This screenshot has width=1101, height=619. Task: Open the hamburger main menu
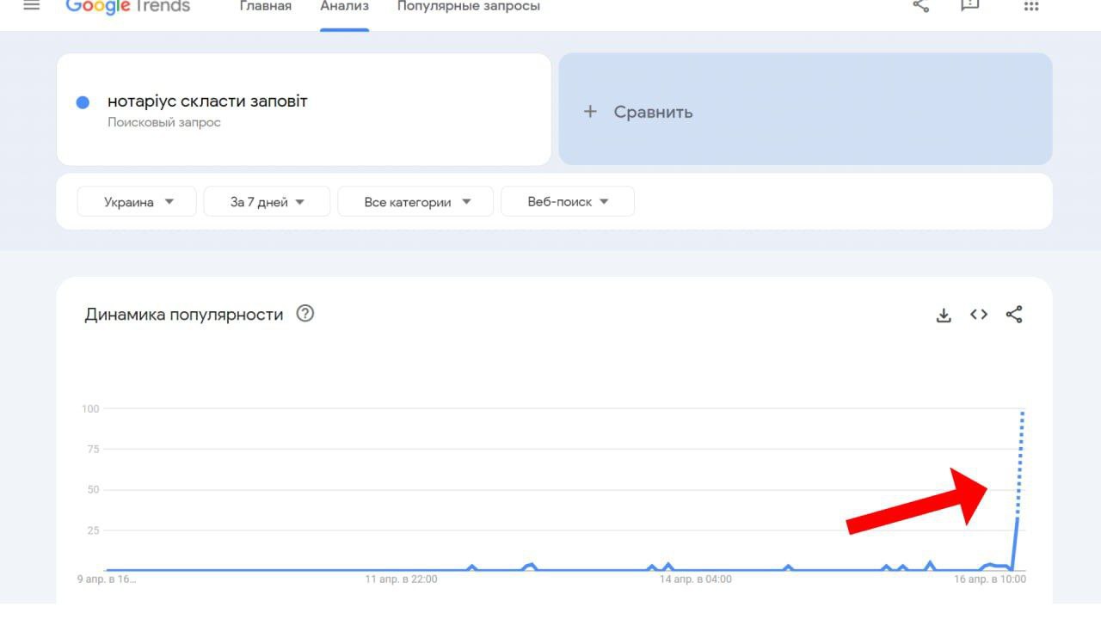pos(32,5)
